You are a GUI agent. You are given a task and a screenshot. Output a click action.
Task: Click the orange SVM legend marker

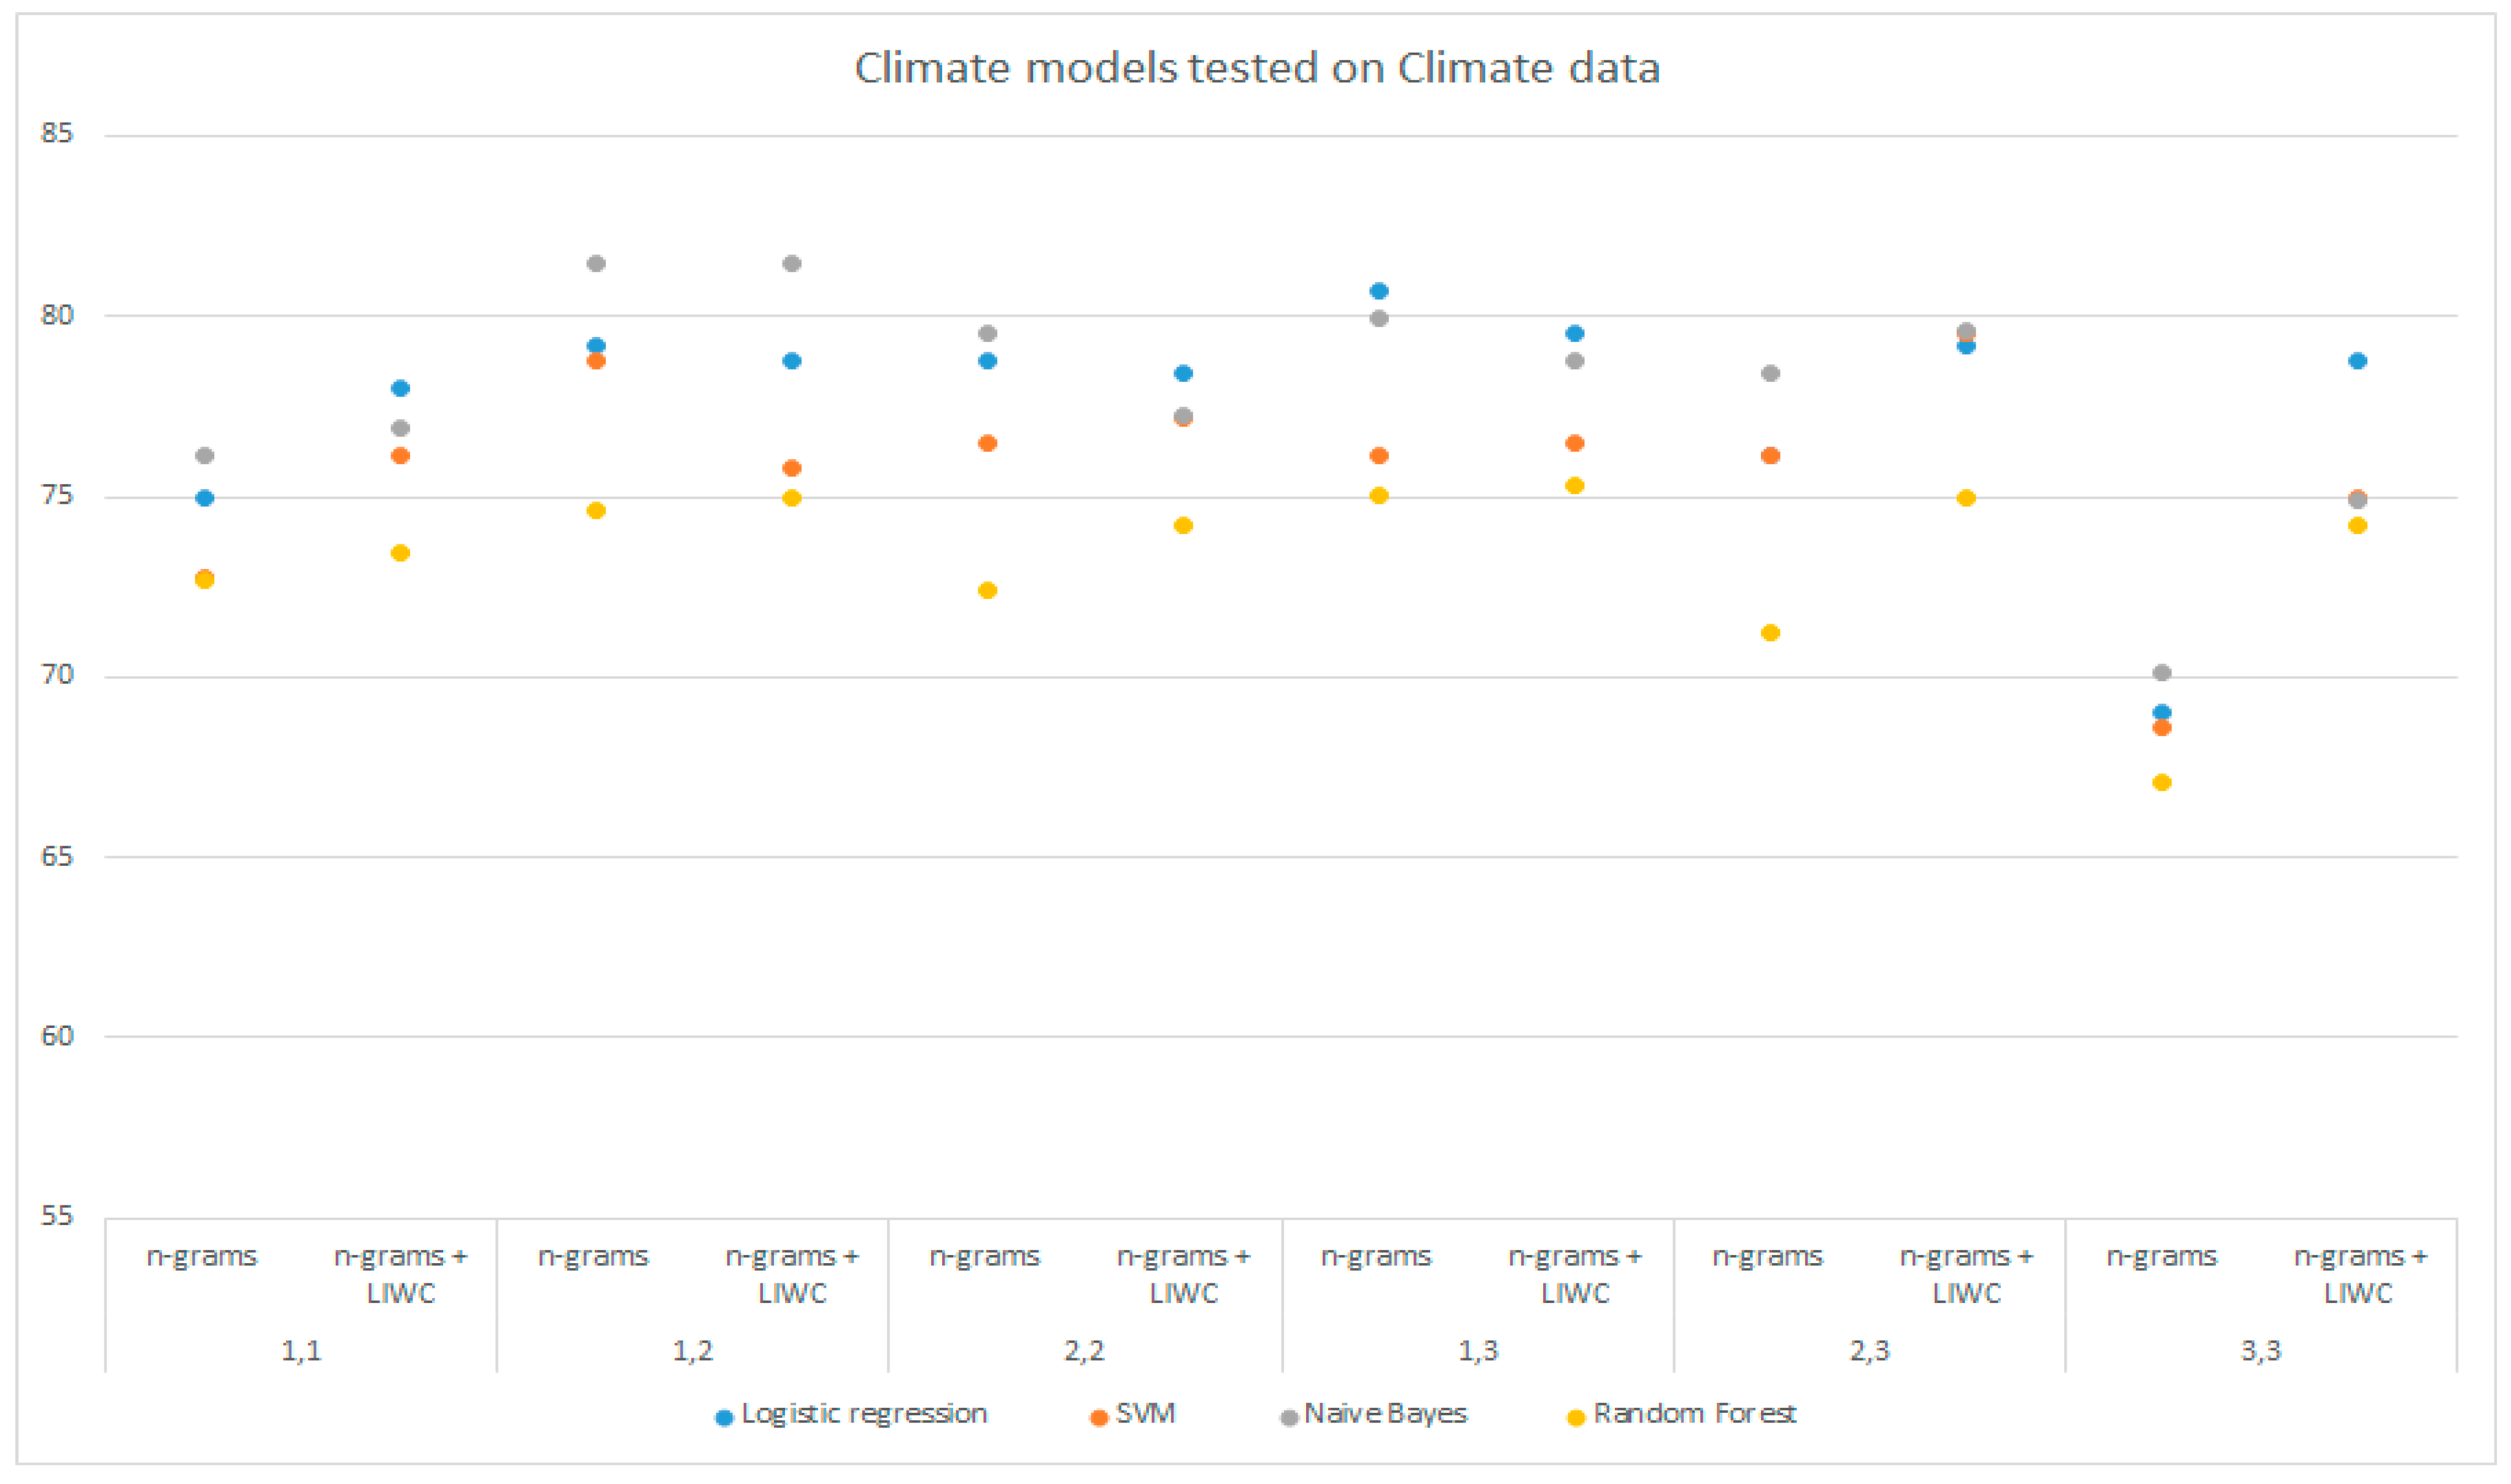coord(1098,1418)
